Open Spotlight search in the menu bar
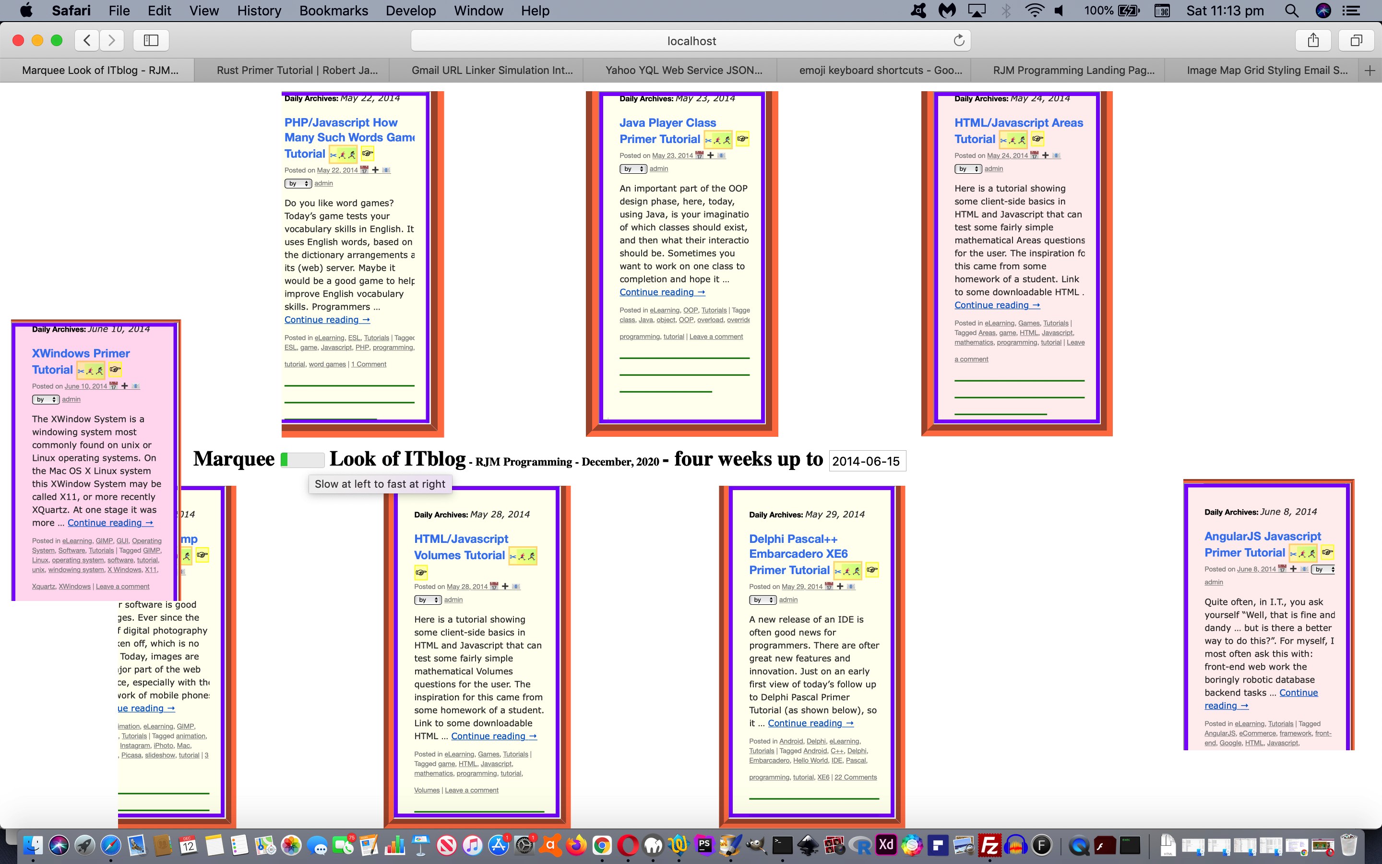The width and height of the screenshot is (1382, 864). pos(1292,10)
